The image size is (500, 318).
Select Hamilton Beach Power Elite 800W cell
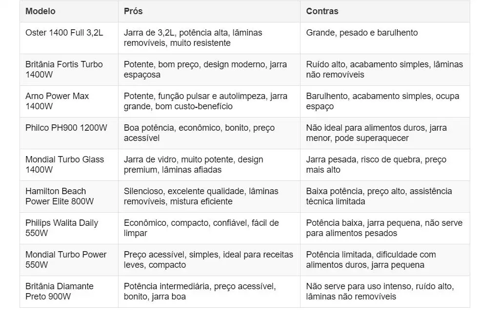pyautogui.click(x=60, y=196)
